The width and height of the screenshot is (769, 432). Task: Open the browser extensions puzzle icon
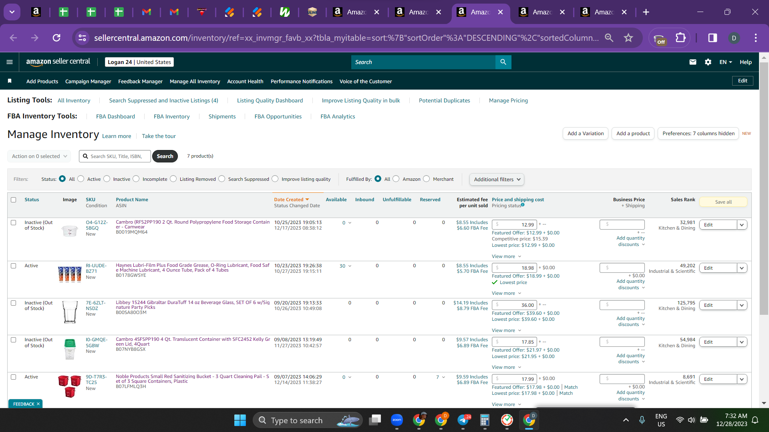tap(680, 38)
